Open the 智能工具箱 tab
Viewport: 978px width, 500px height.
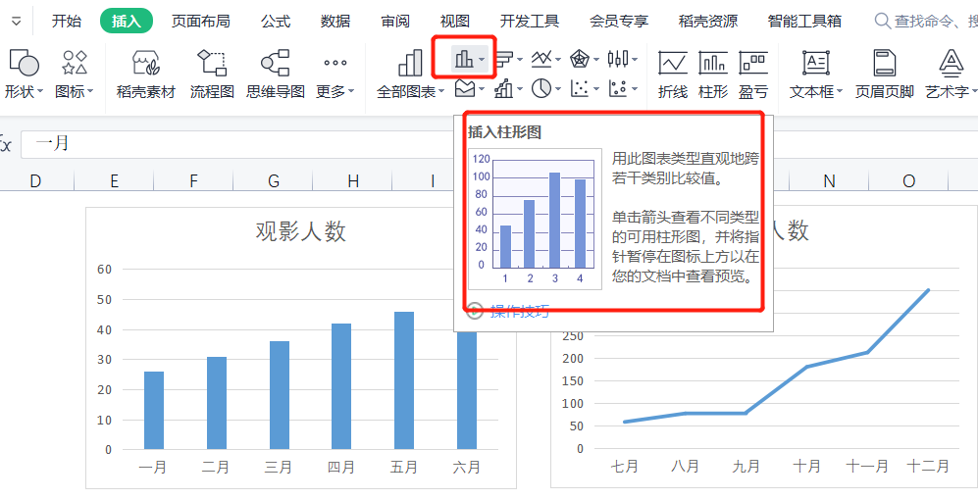click(x=804, y=22)
